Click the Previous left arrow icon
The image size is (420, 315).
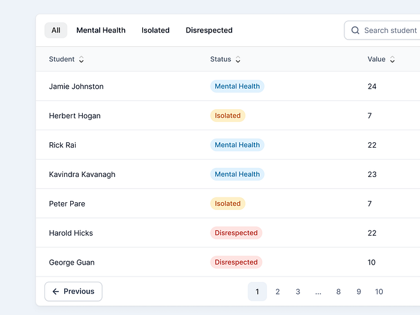click(x=56, y=292)
